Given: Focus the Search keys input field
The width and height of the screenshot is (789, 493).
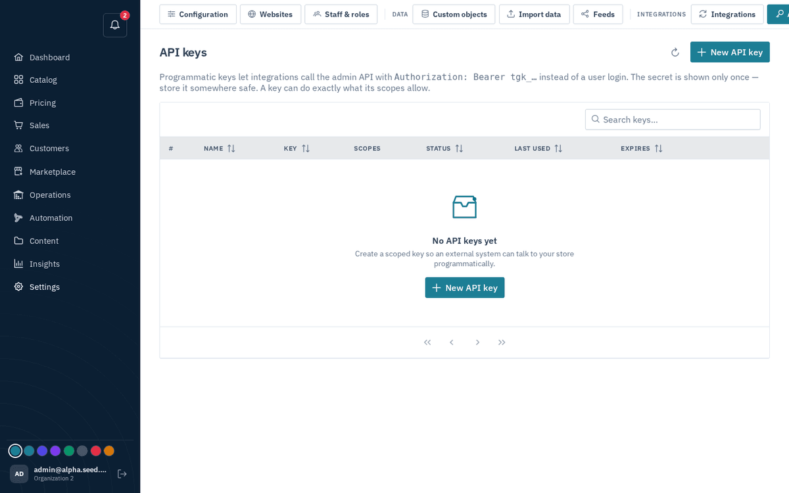Looking at the screenshot, I should coord(673,119).
